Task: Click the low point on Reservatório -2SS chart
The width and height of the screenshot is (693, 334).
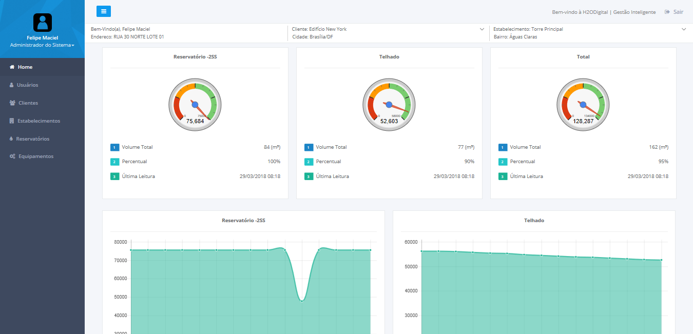Action: [302, 301]
